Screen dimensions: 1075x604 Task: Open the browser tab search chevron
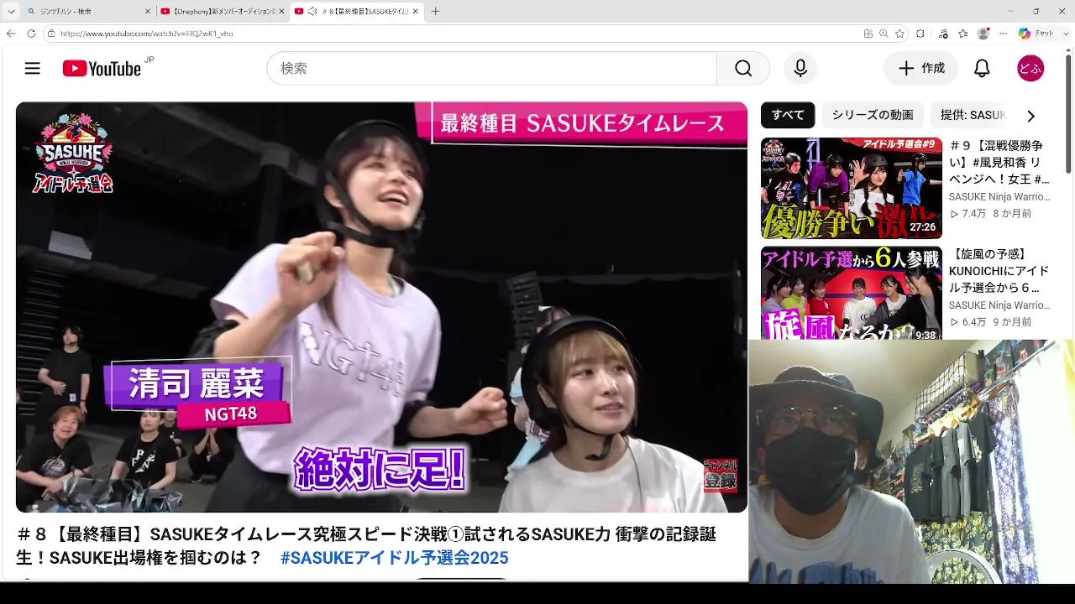tap(11, 12)
